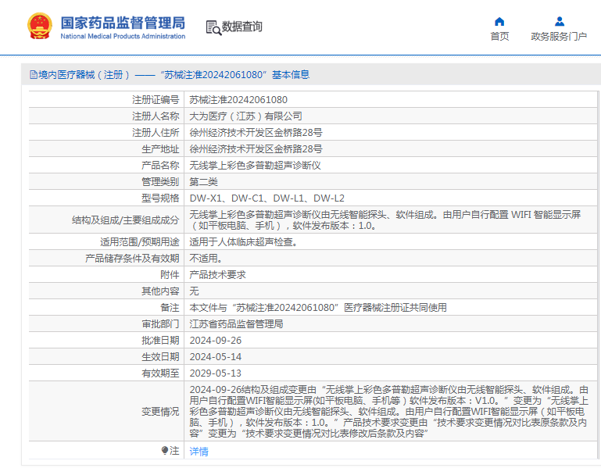The width and height of the screenshot is (601, 468).
Task: Select model spec DW-X1、DW-C1、DW-L1、DW-L2
Action: click(267, 198)
